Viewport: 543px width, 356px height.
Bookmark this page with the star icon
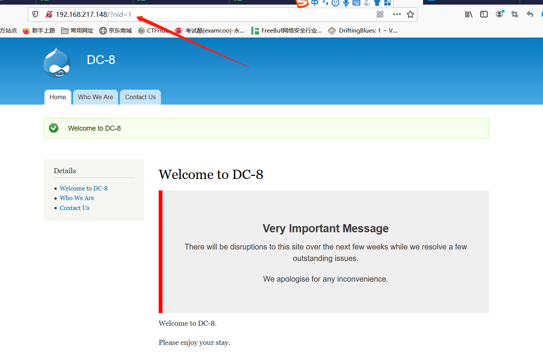pos(410,14)
